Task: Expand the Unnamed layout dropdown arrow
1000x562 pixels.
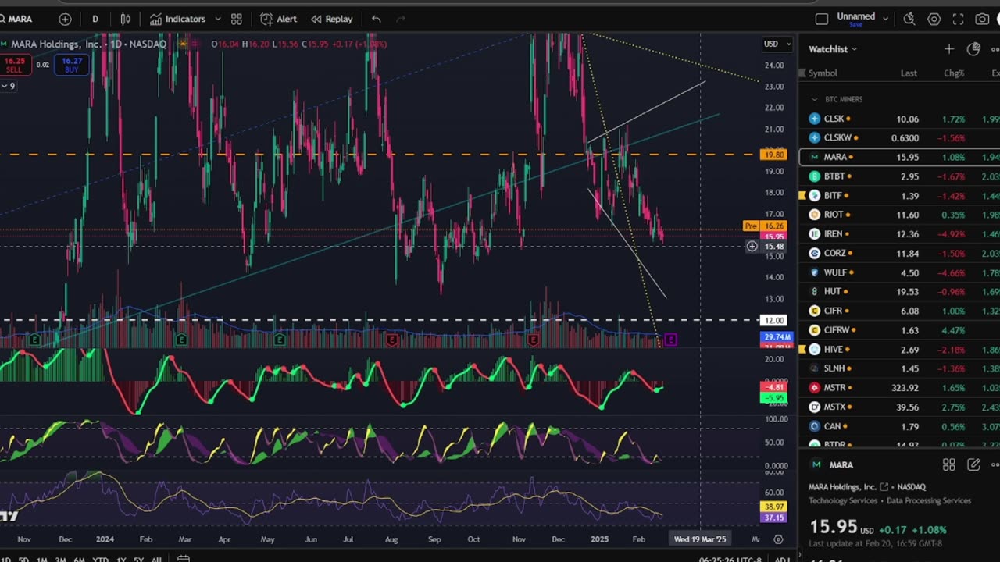Action: point(885,19)
